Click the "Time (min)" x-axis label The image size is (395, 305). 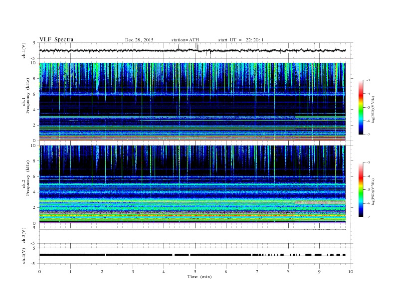[x=199, y=277]
